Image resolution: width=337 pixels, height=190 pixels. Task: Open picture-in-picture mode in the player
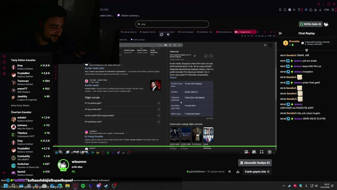click(x=246, y=152)
